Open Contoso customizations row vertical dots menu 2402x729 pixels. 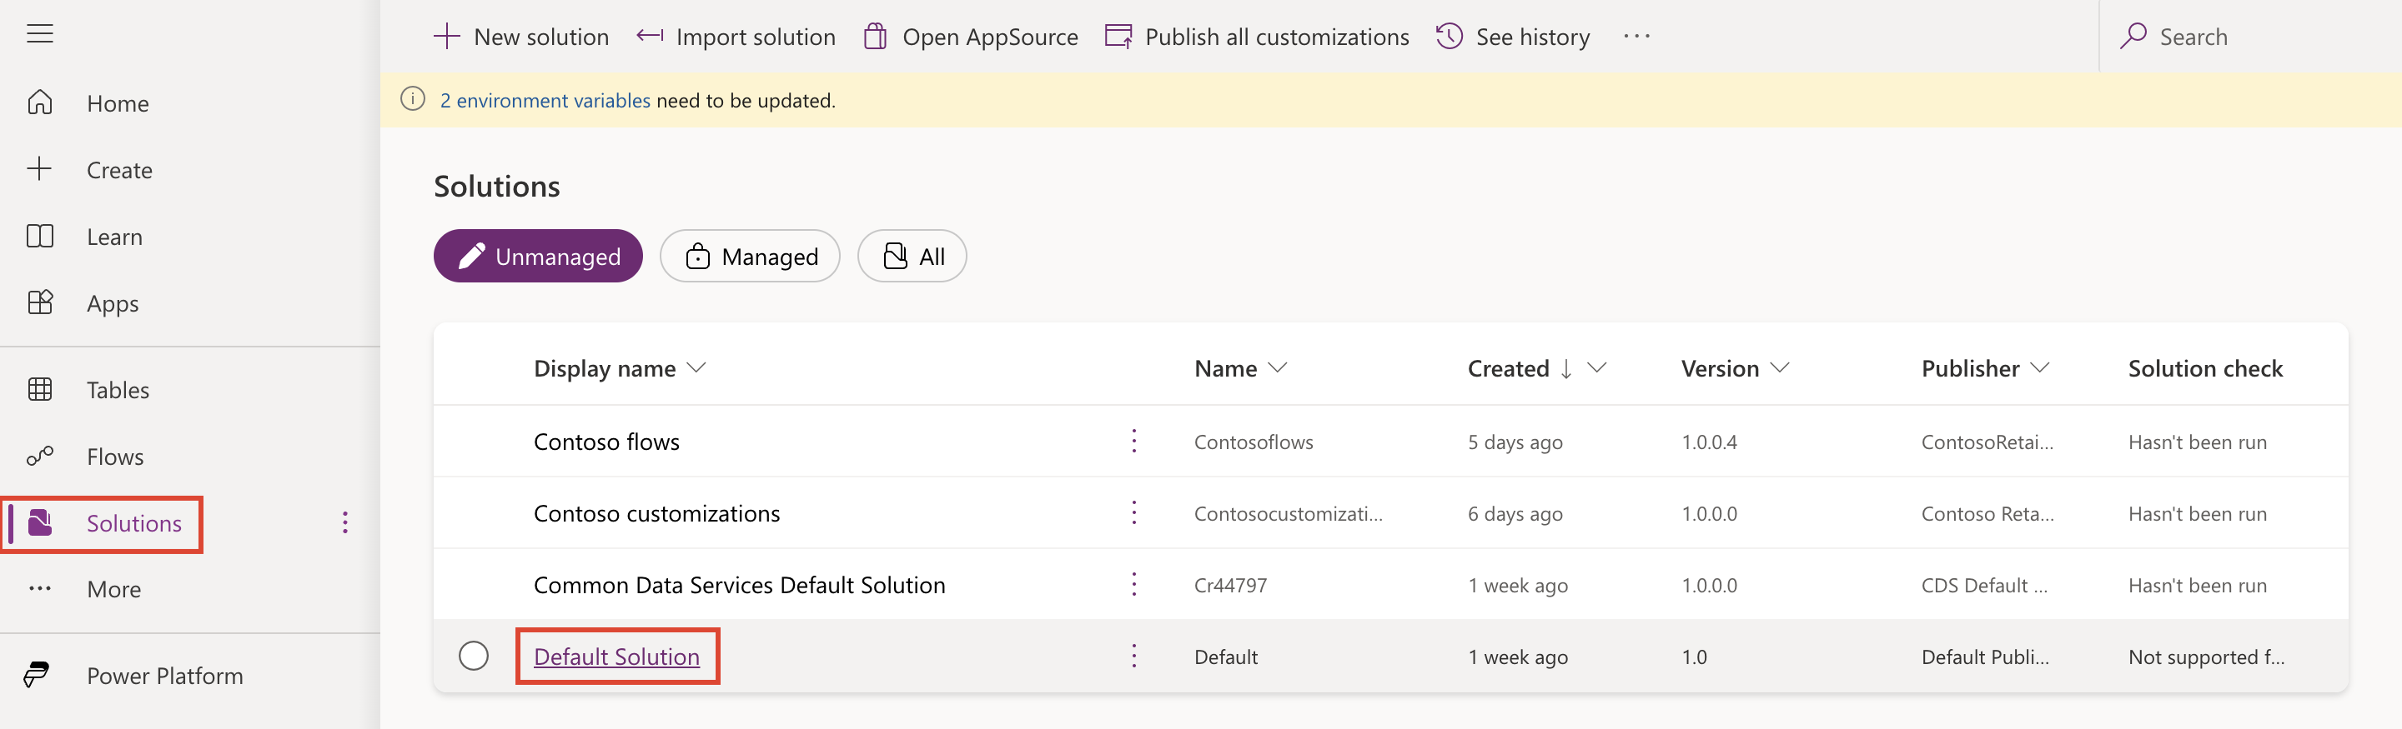(x=1134, y=513)
